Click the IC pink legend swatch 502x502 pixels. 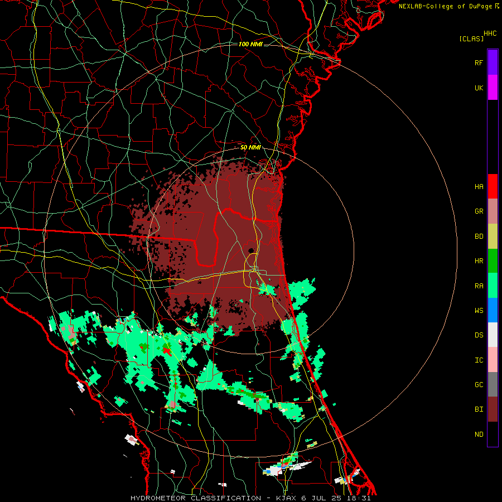493,360
